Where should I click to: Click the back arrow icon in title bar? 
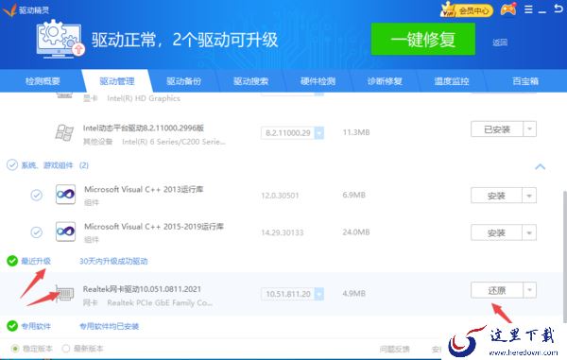point(558,9)
